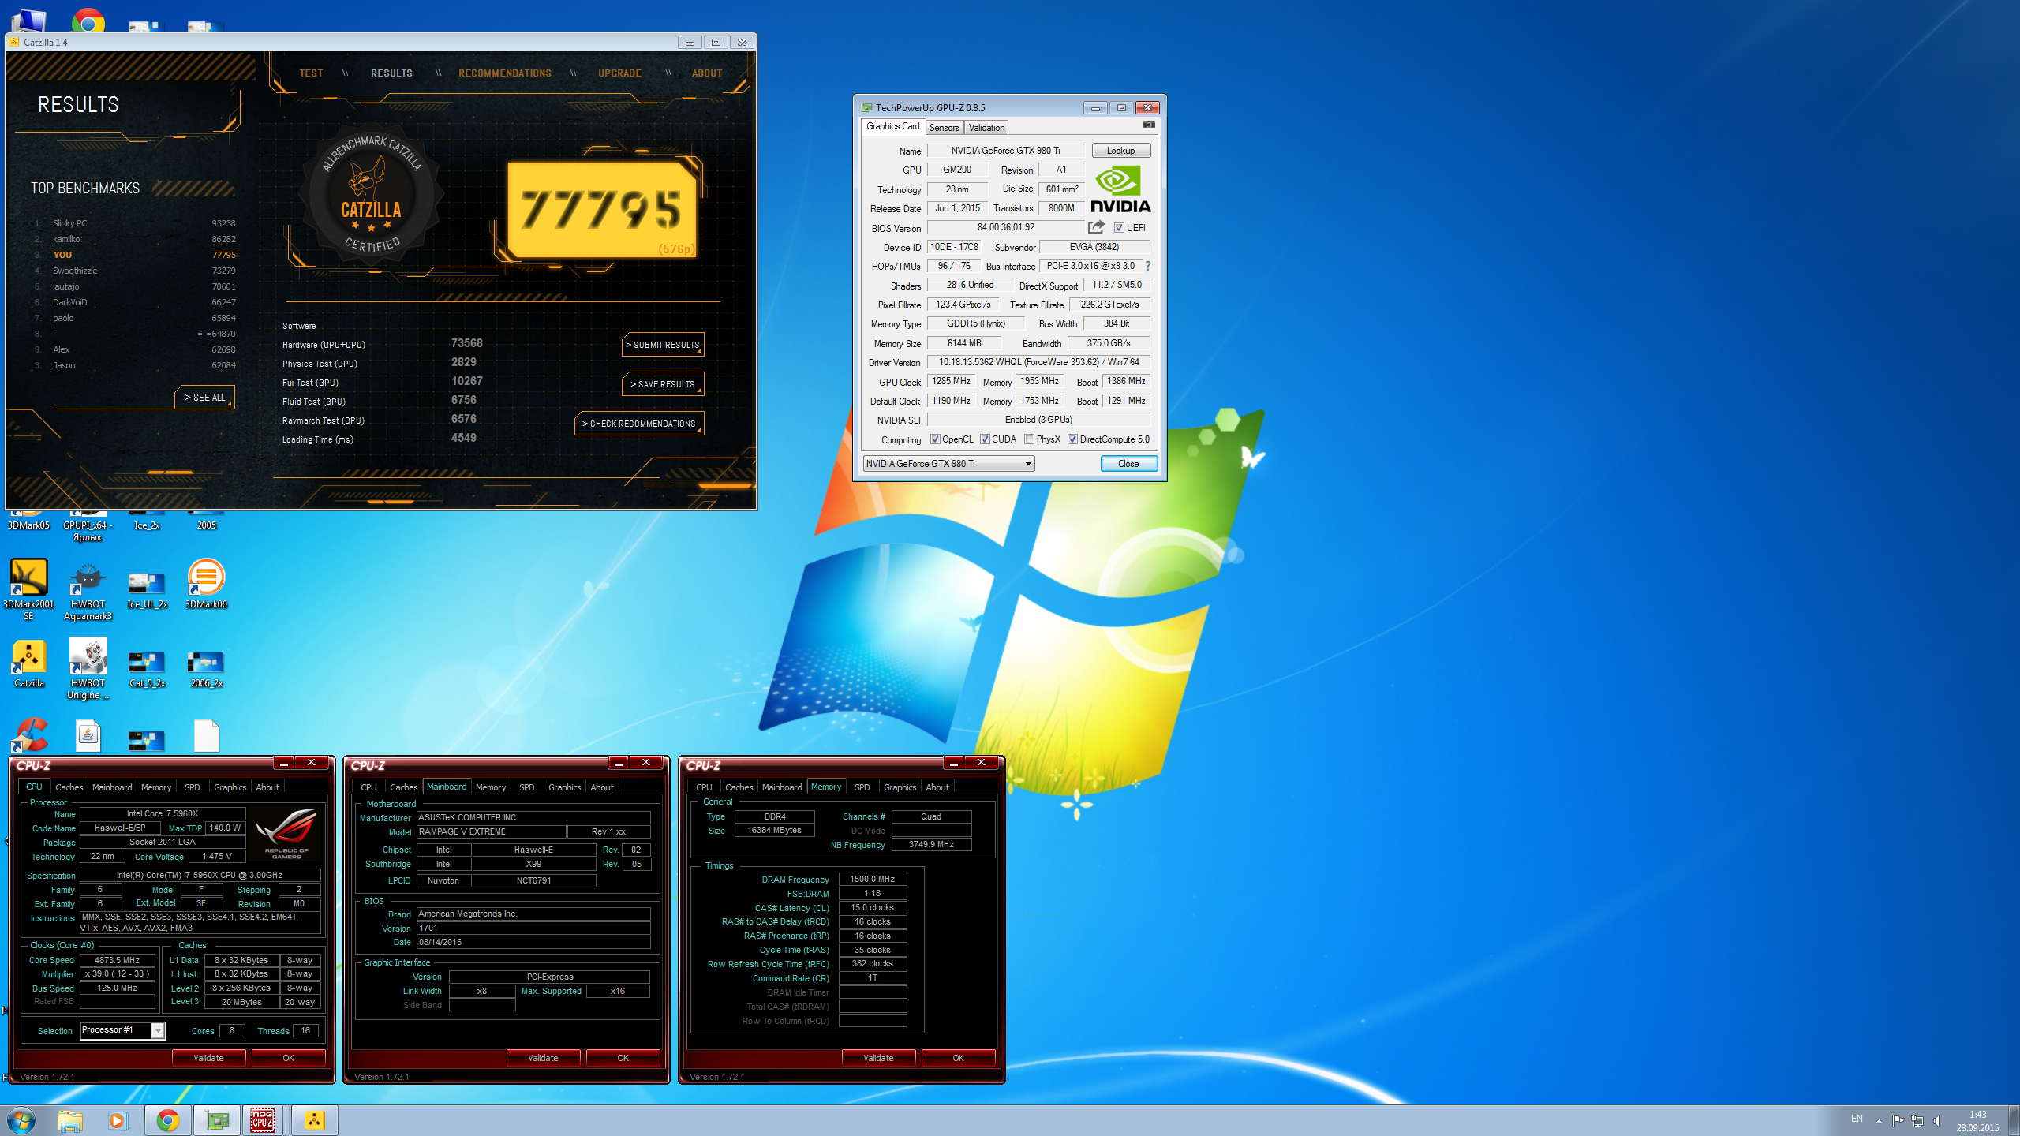Open 3DMark06 desktop shortcut
This screenshot has width=2020, height=1136.
tap(206, 584)
